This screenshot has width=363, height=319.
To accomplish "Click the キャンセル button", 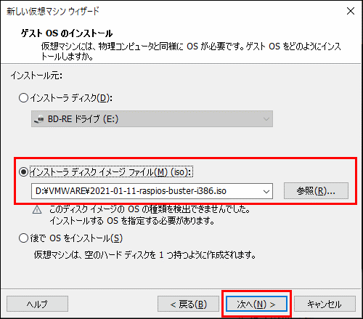I will 325,304.
